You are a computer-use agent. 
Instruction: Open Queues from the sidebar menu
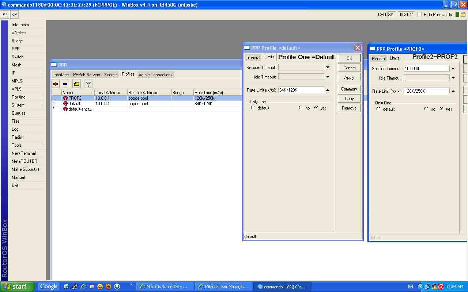(19, 113)
